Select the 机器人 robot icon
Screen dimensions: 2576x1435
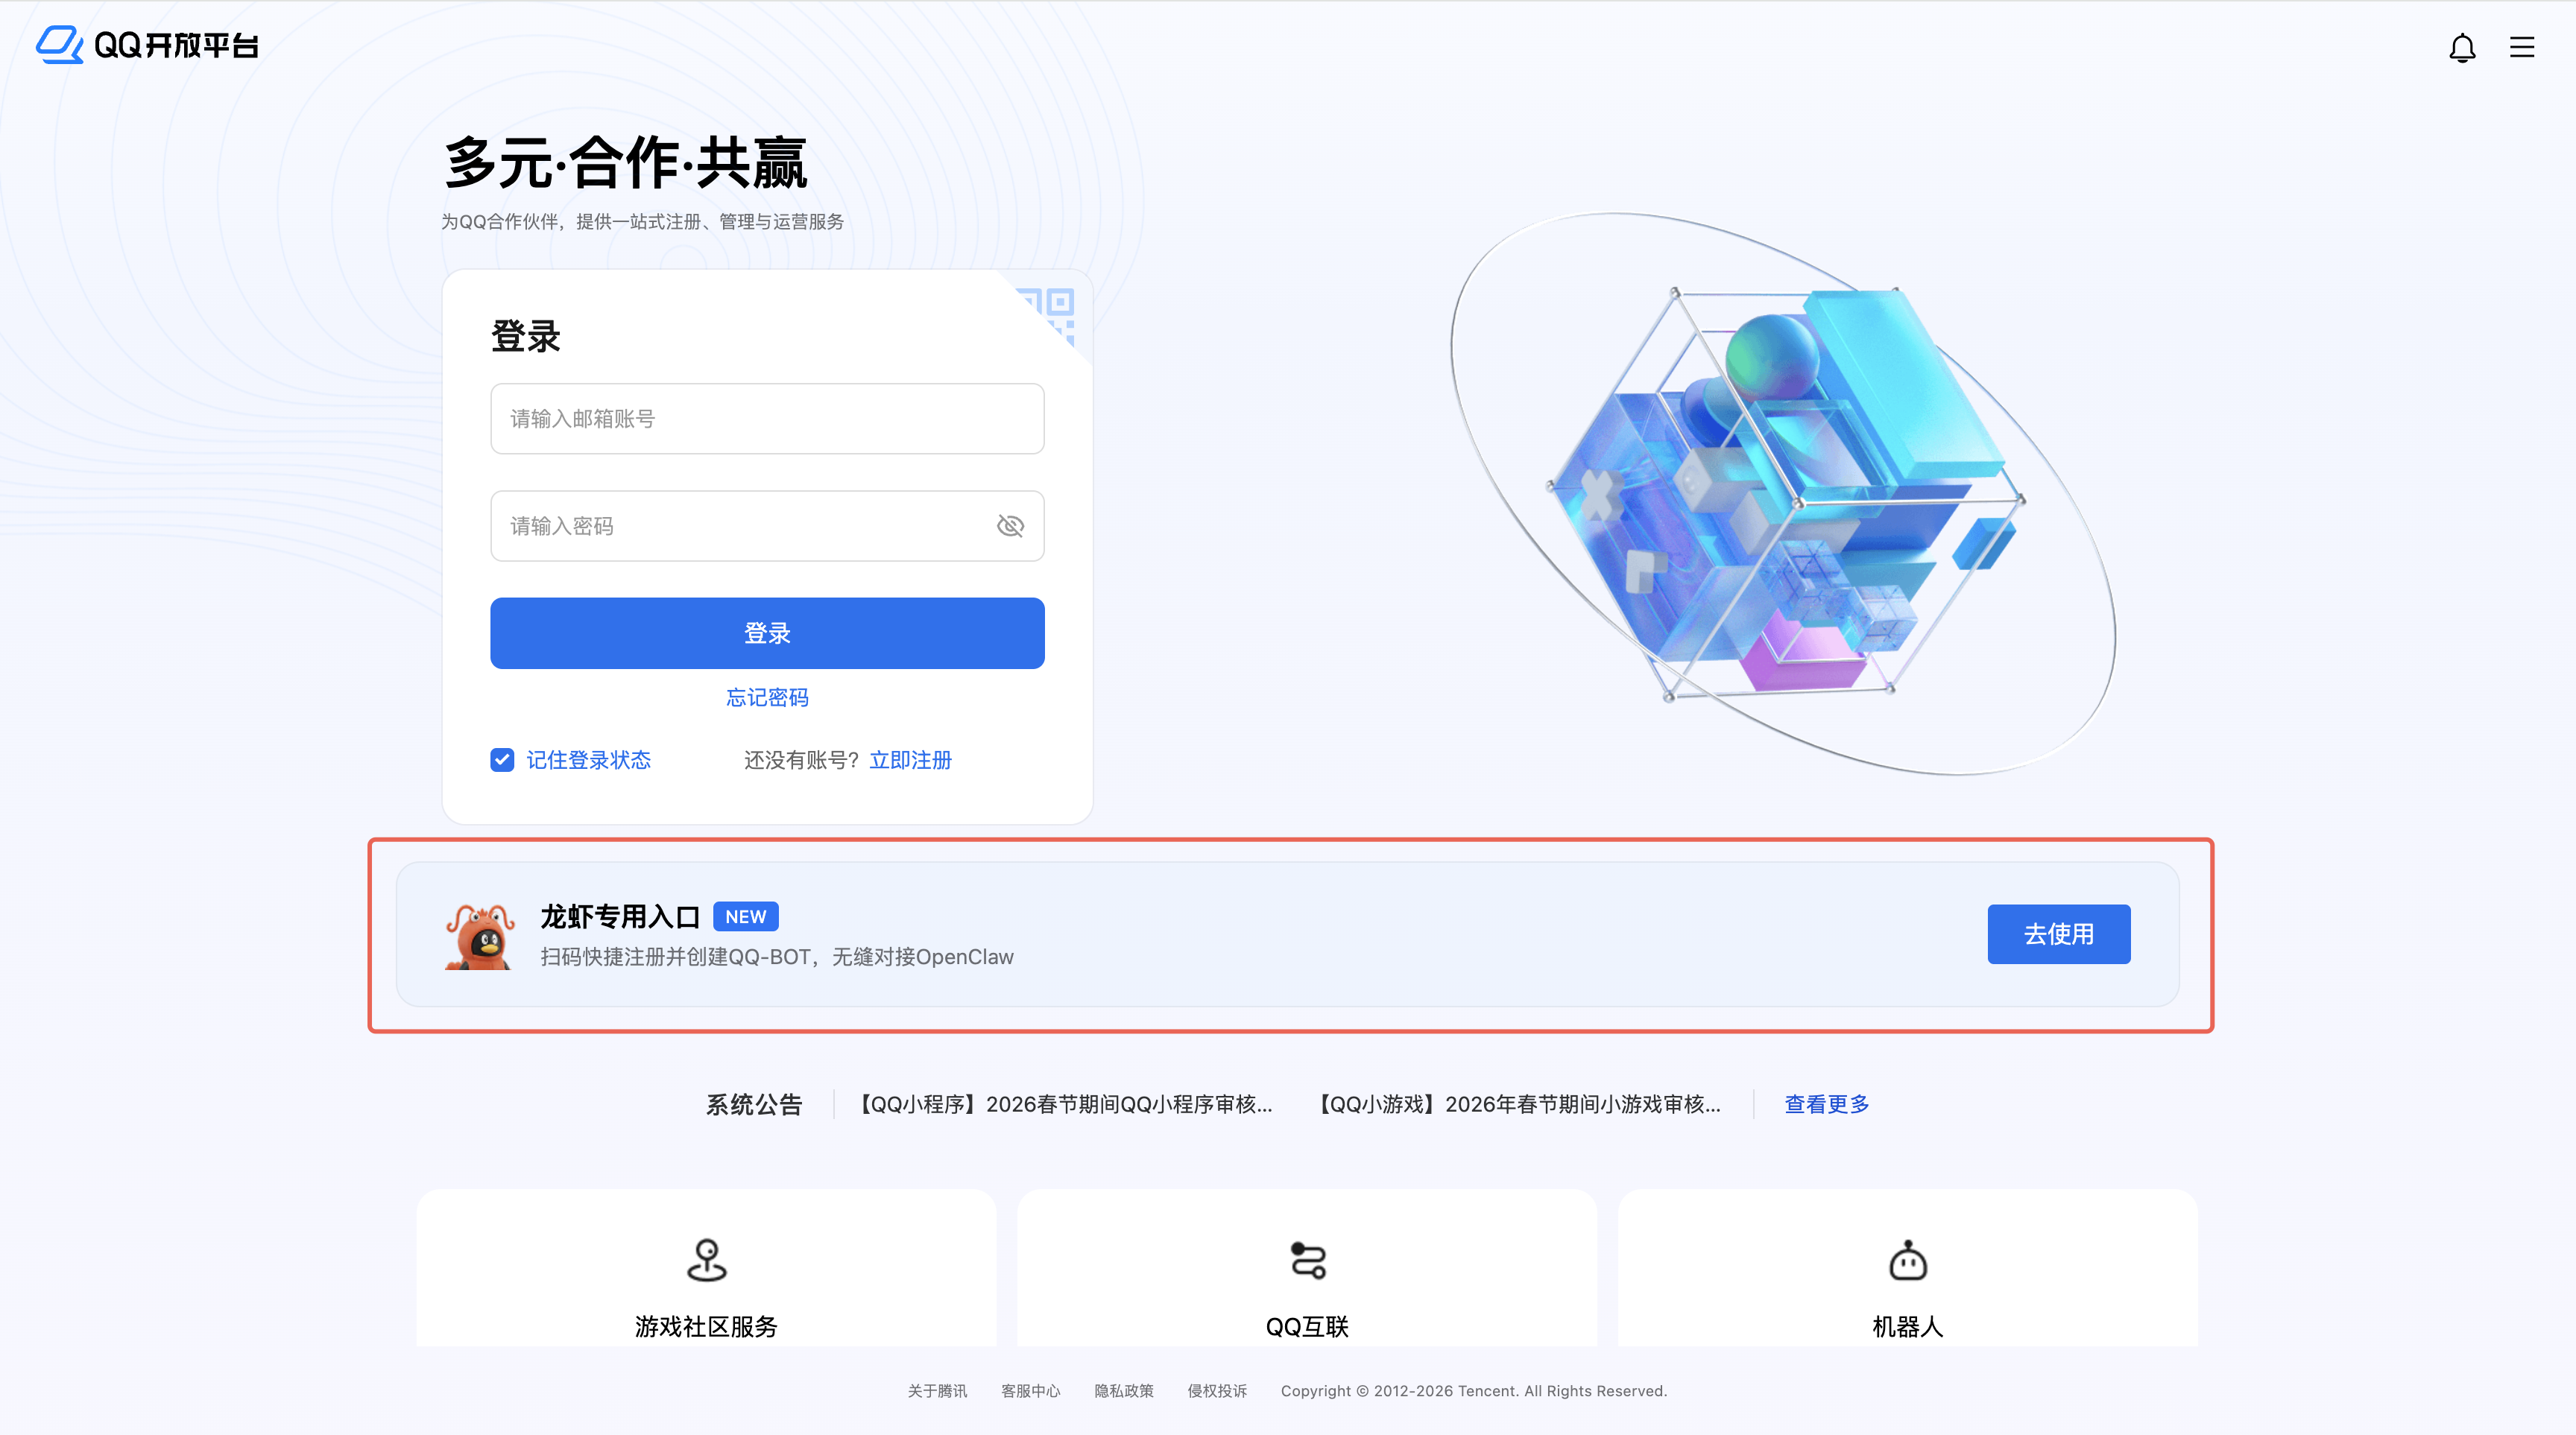pos(1907,1260)
